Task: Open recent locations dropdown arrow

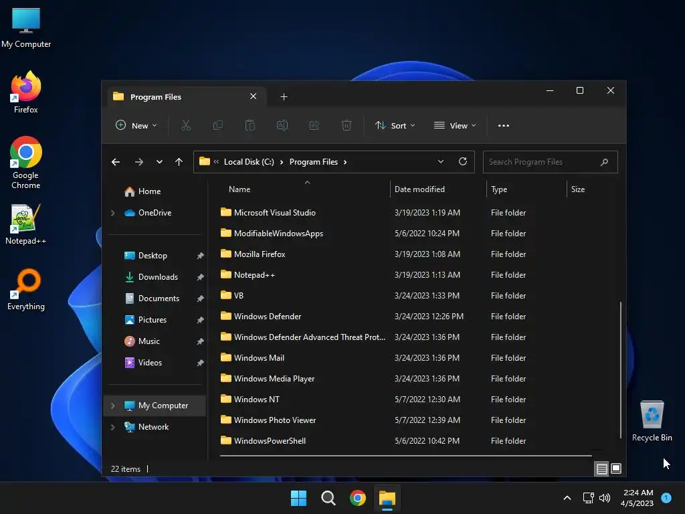Action: 159,162
